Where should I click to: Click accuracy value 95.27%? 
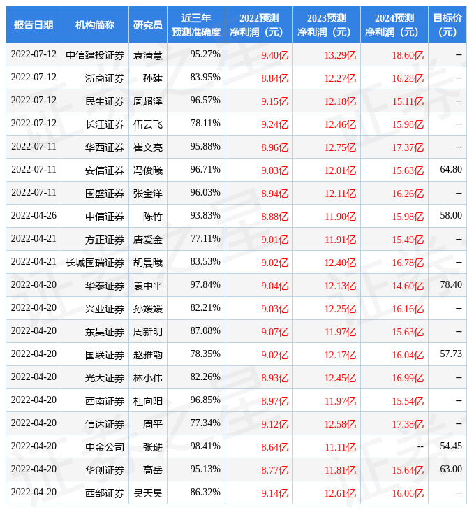tap(205, 54)
